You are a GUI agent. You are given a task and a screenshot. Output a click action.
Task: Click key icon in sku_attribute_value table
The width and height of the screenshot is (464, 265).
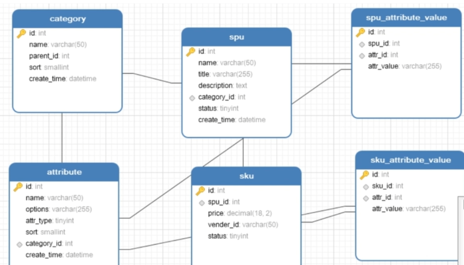pos(364,175)
